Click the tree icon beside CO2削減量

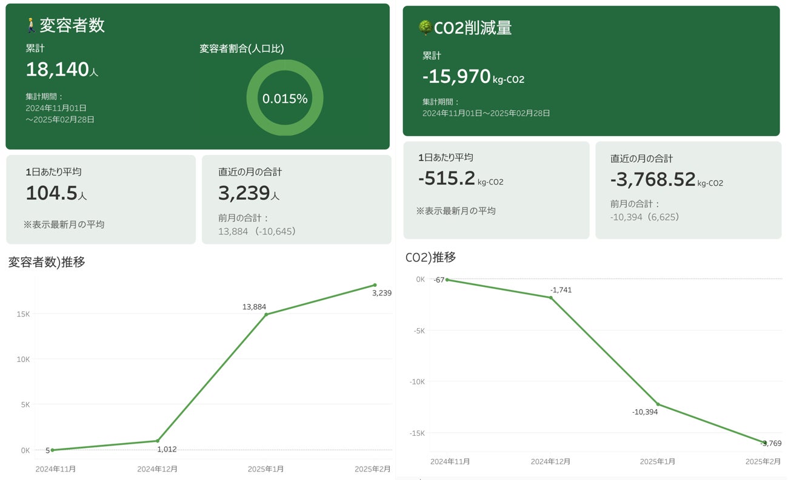(x=426, y=27)
